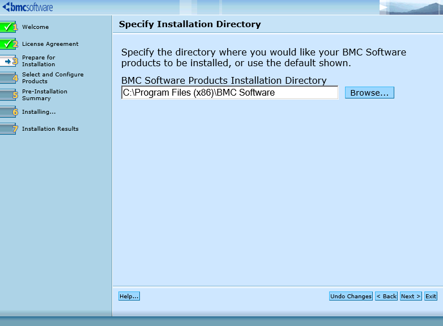Screen dimensions: 443x326
Task: Select Prepare for Installation step label
Action: click(39, 61)
